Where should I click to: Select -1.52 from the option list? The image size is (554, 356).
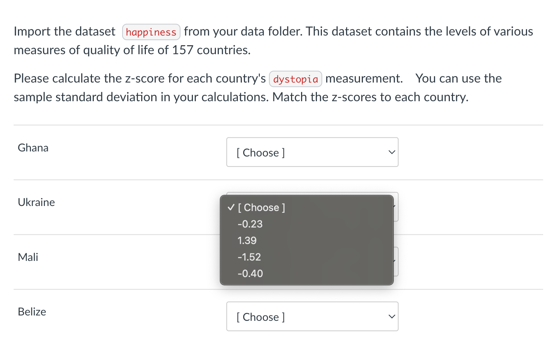point(249,257)
